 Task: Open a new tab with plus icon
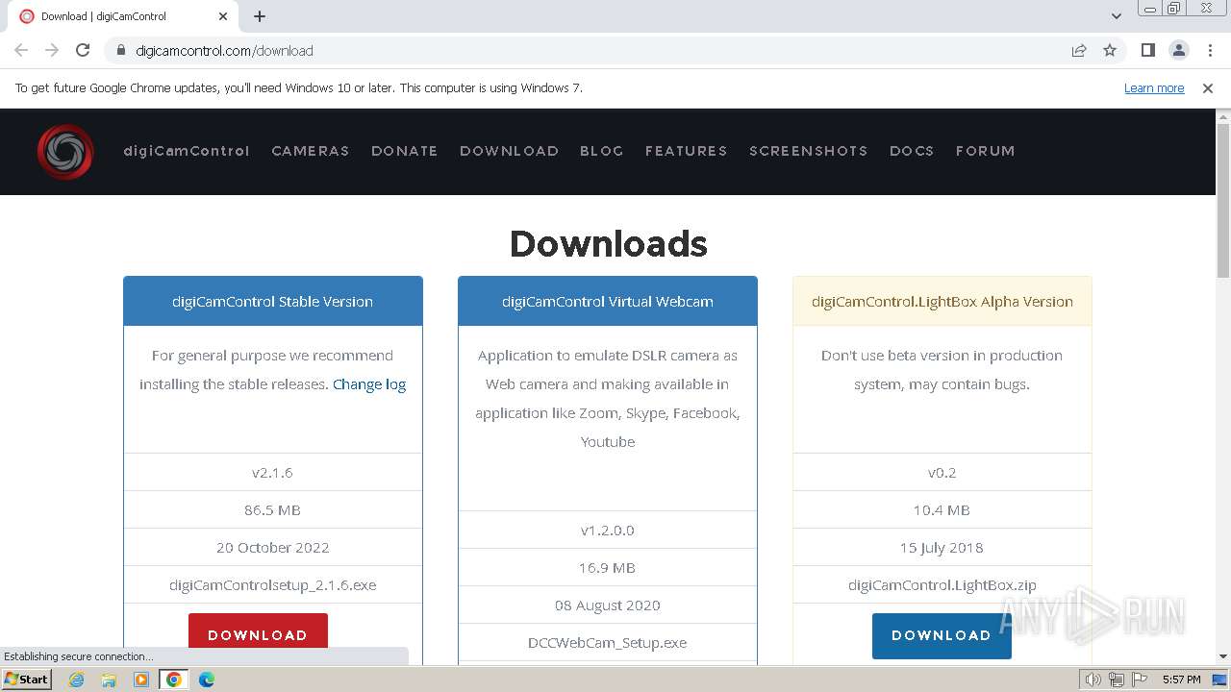point(260,16)
